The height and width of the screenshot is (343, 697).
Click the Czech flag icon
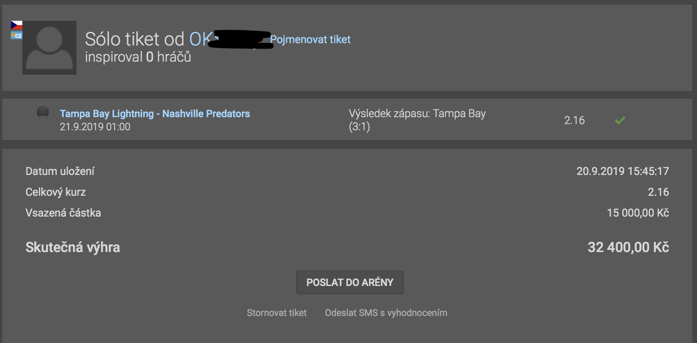pos(17,25)
